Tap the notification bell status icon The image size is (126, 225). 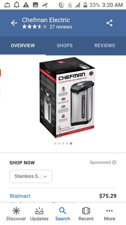coord(16,5)
